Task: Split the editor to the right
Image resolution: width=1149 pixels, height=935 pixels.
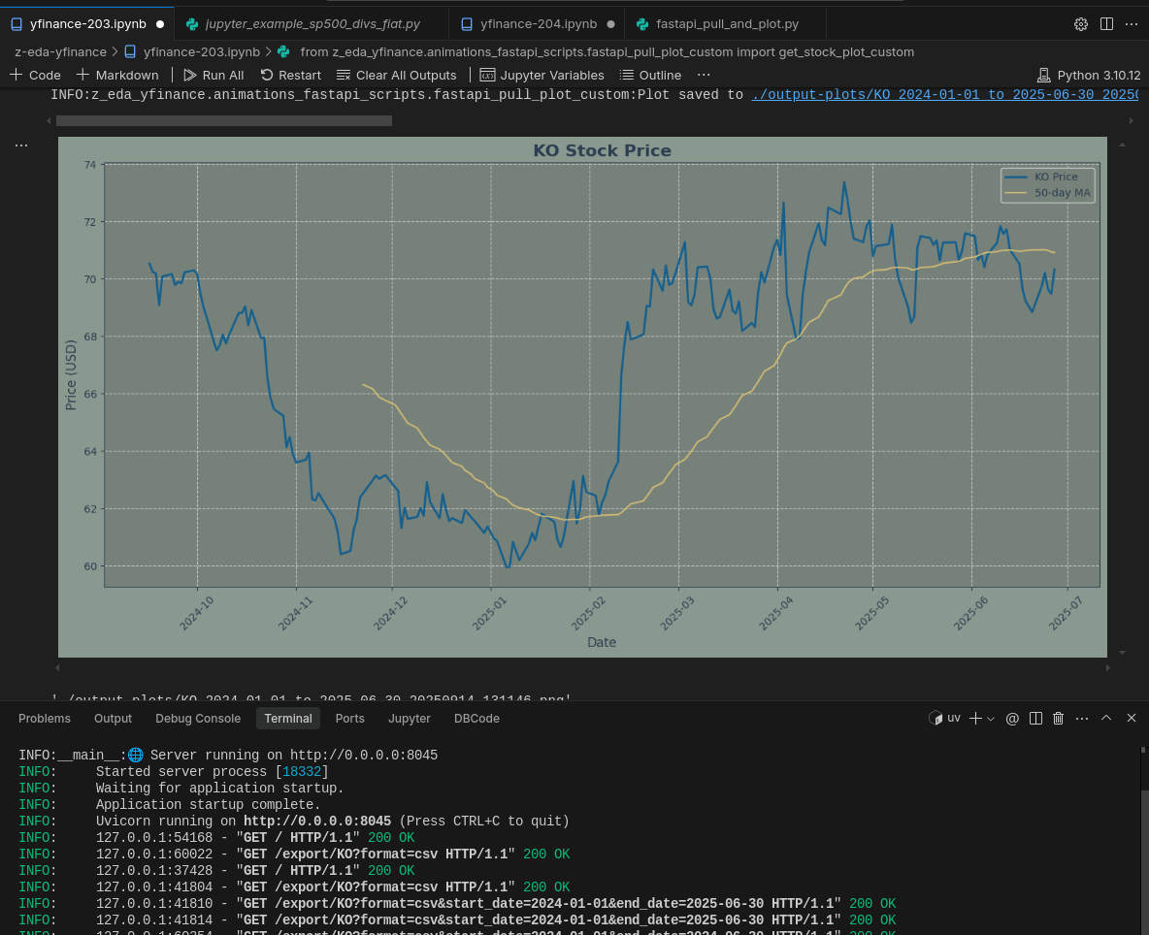Action: 1106,24
